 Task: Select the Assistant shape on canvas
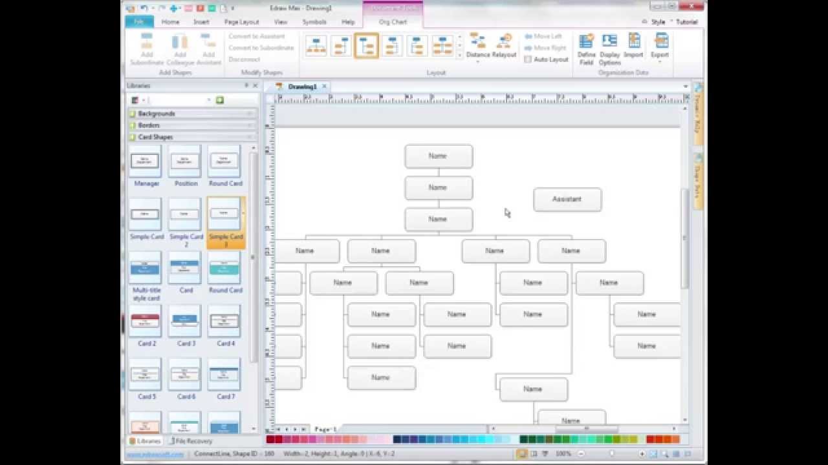567,200
